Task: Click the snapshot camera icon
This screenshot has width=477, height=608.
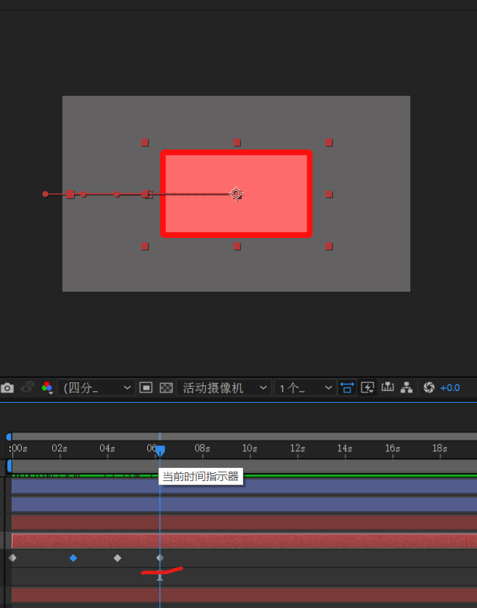Action: click(7, 388)
